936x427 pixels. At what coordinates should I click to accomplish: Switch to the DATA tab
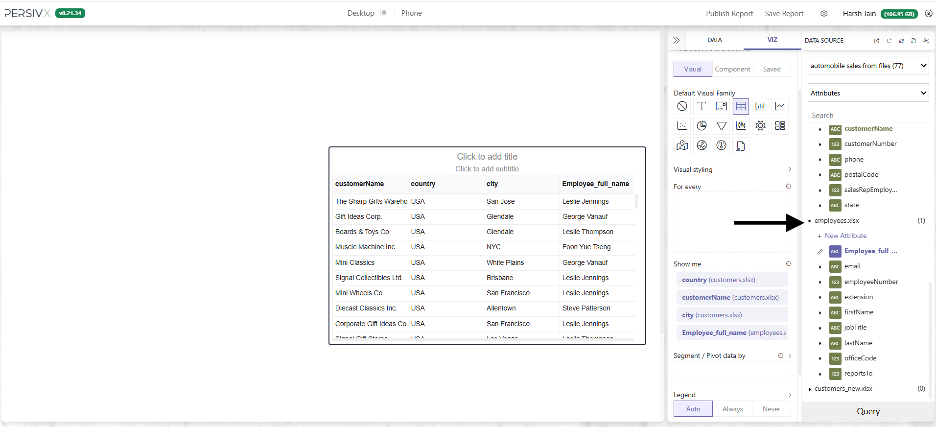(714, 40)
